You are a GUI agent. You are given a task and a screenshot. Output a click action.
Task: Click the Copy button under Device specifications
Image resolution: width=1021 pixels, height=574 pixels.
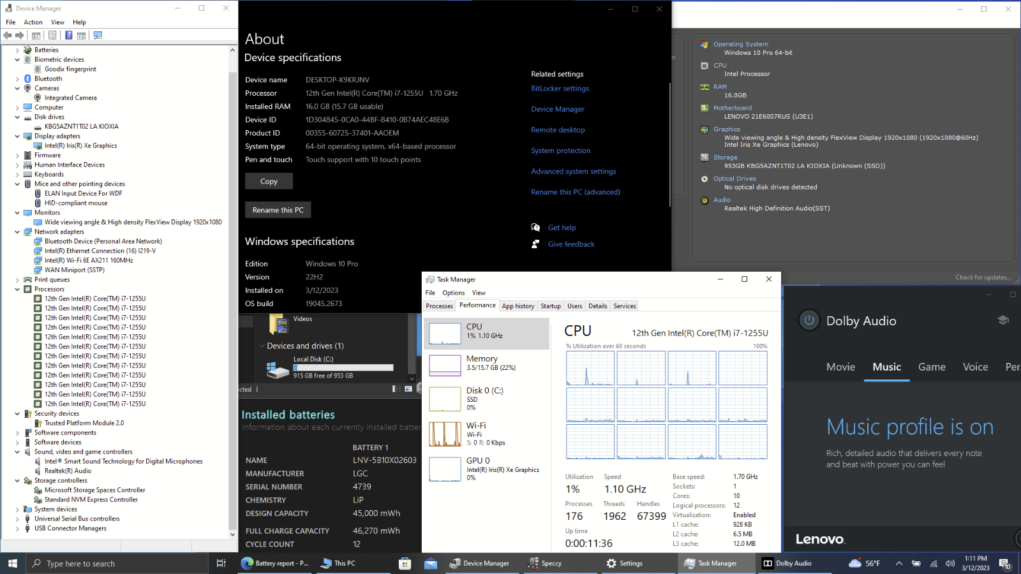point(269,181)
